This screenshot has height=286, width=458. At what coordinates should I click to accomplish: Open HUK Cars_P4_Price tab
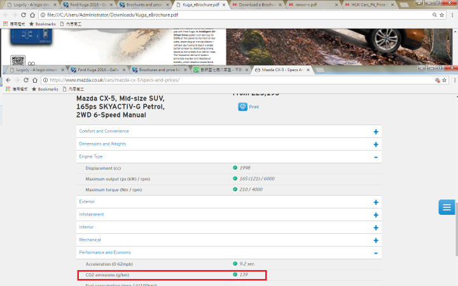click(370, 4)
